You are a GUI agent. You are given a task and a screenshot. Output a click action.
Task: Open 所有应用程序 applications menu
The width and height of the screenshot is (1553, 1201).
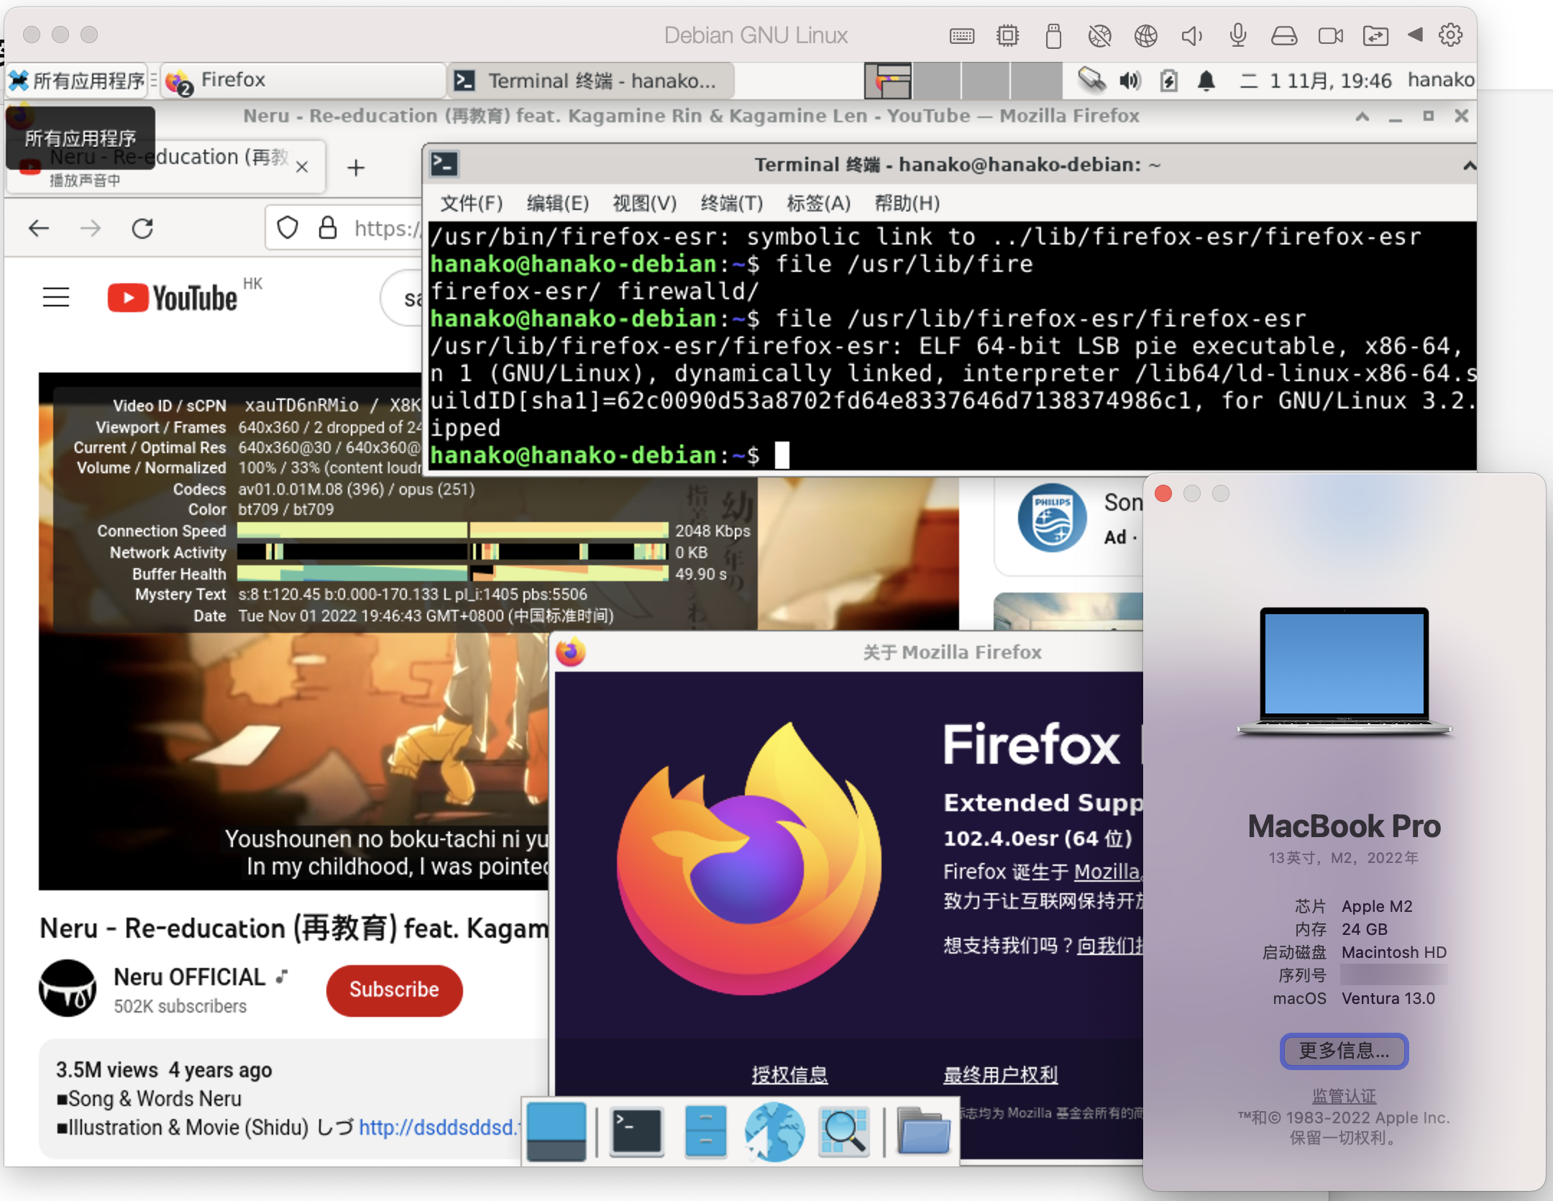tap(78, 81)
